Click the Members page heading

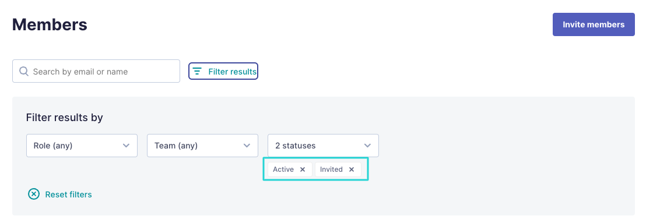tap(50, 24)
